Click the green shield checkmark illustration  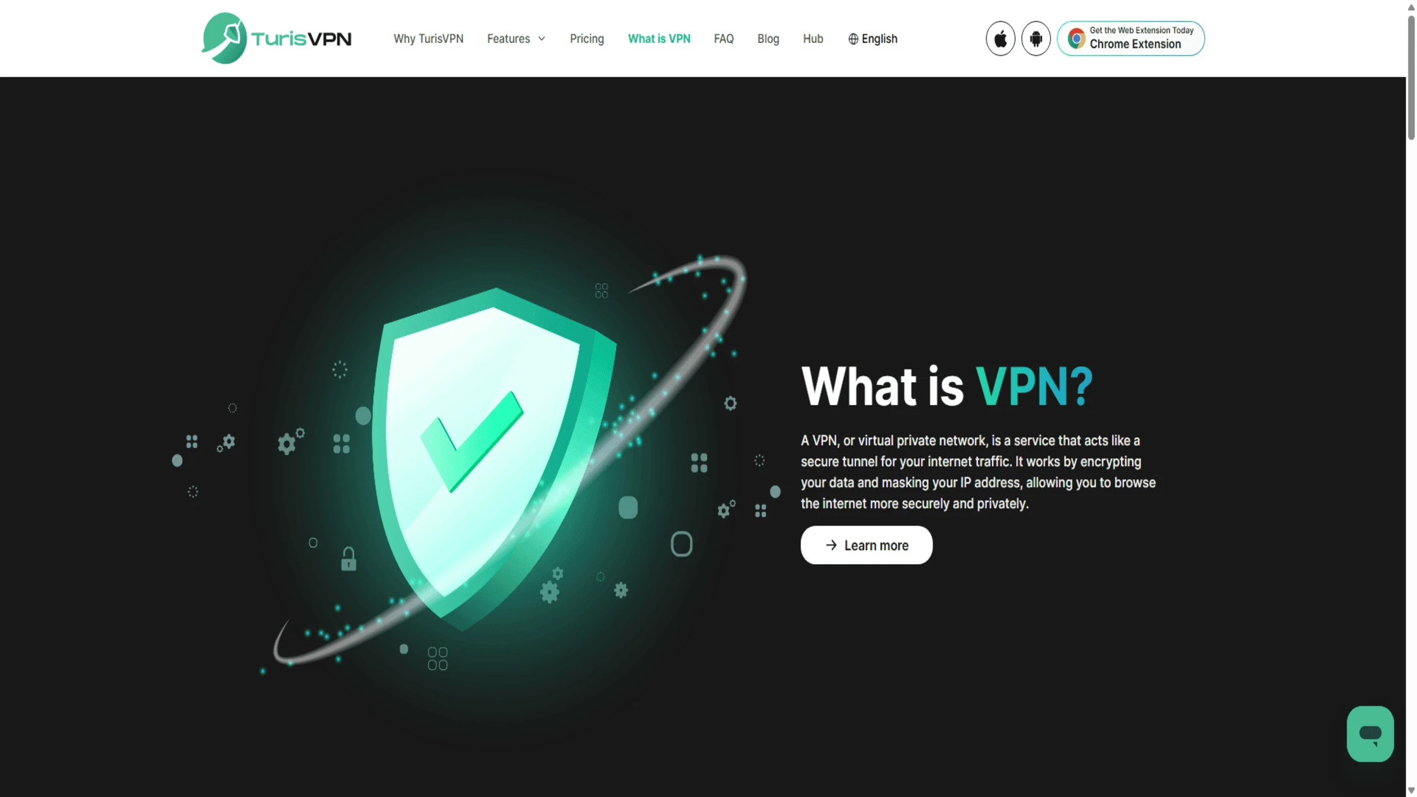[493, 459]
